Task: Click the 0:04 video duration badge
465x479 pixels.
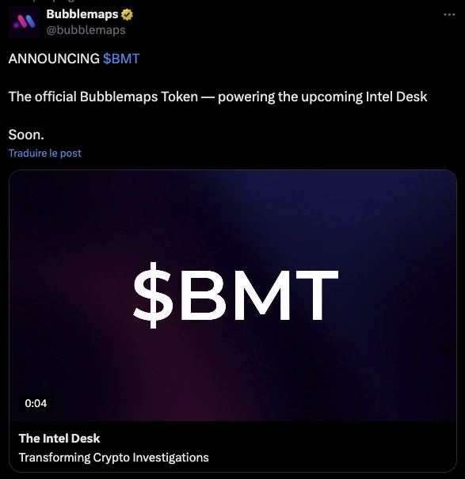Action: click(x=36, y=403)
